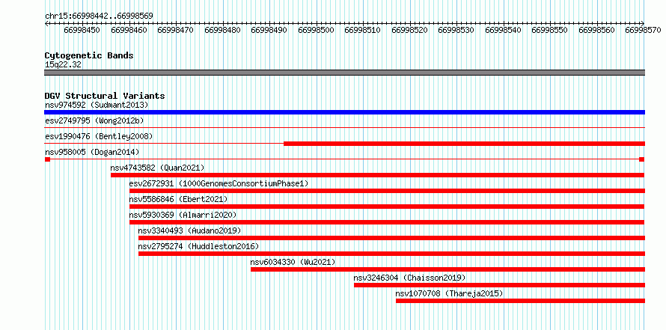Select the gray cytogenetic band bar

(x=344, y=73)
